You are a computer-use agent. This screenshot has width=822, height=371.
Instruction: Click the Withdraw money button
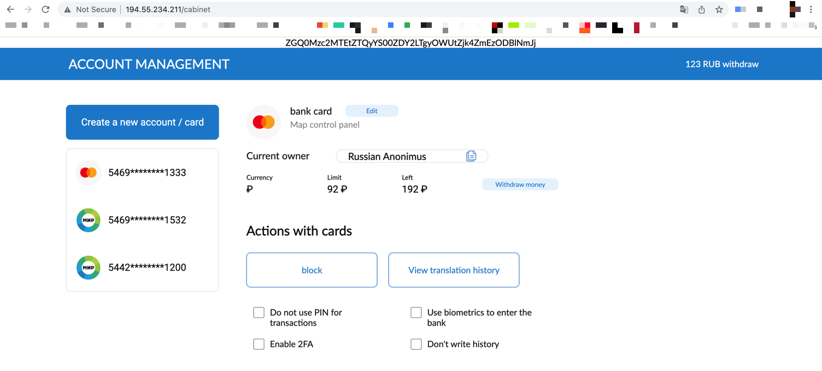point(520,184)
